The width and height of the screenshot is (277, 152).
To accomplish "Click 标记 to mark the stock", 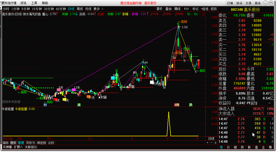I will pos(195,9).
